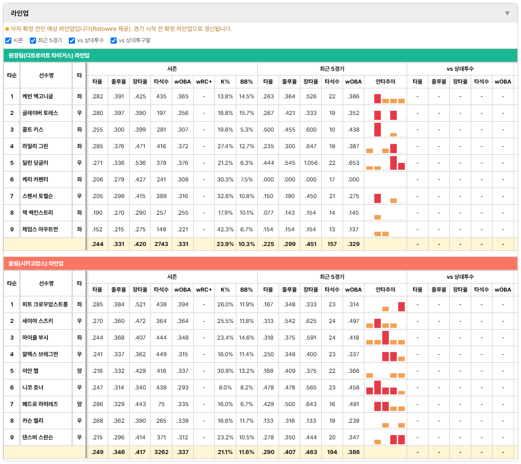Viewport: 521px width, 464px height.
Task: Toggle the 최근 5경기 checkbox
Action: 33,40
